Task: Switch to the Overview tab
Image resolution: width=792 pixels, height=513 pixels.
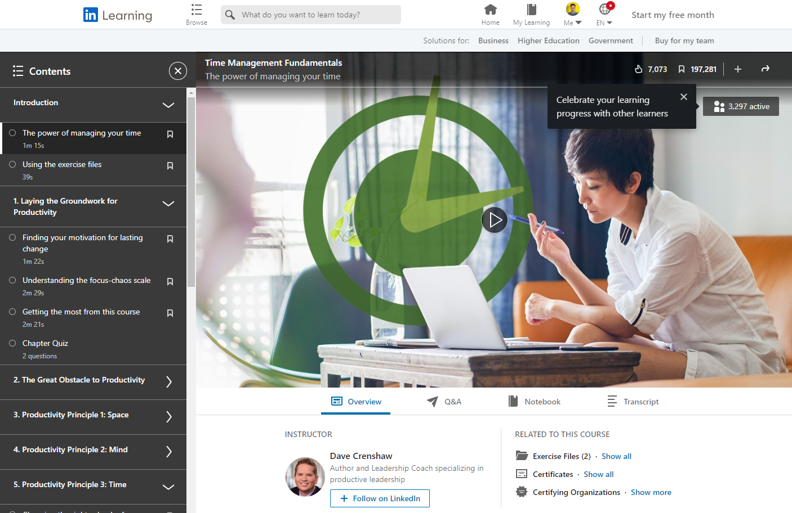Action: click(355, 402)
